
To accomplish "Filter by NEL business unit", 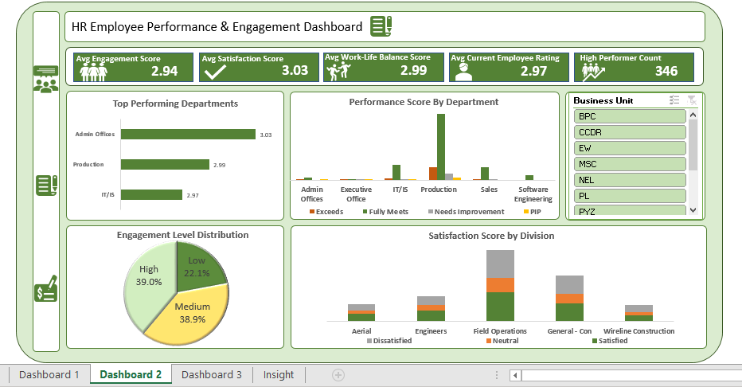I will [630, 180].
